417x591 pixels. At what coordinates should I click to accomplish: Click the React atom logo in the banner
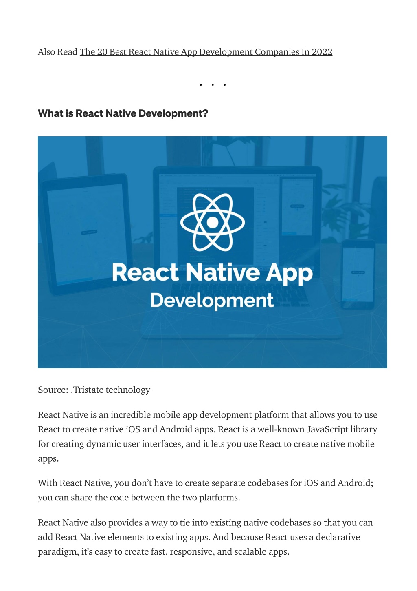tap(213, 222)
